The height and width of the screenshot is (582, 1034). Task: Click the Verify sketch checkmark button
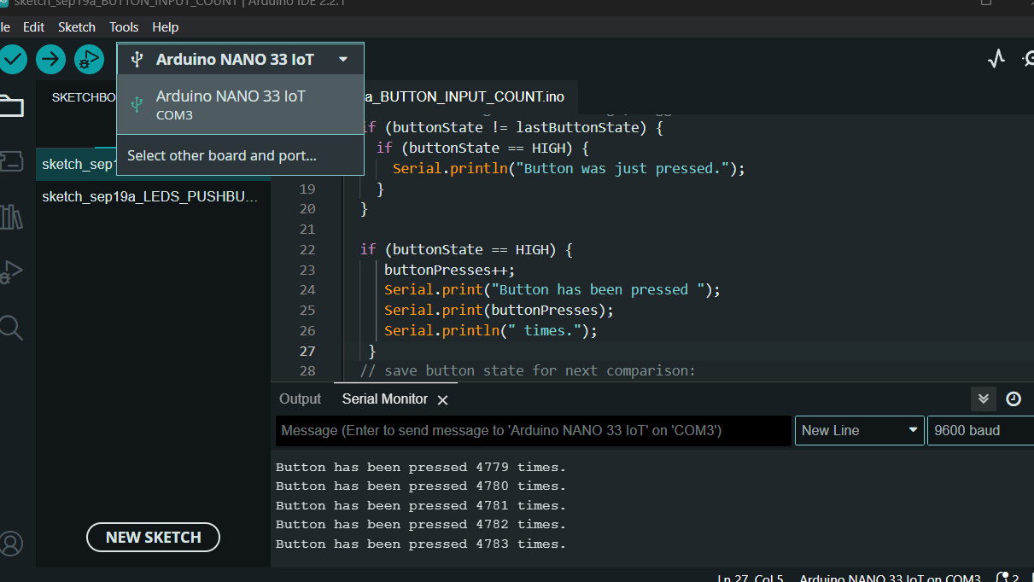pyautogui.click(x=13, y=59)
